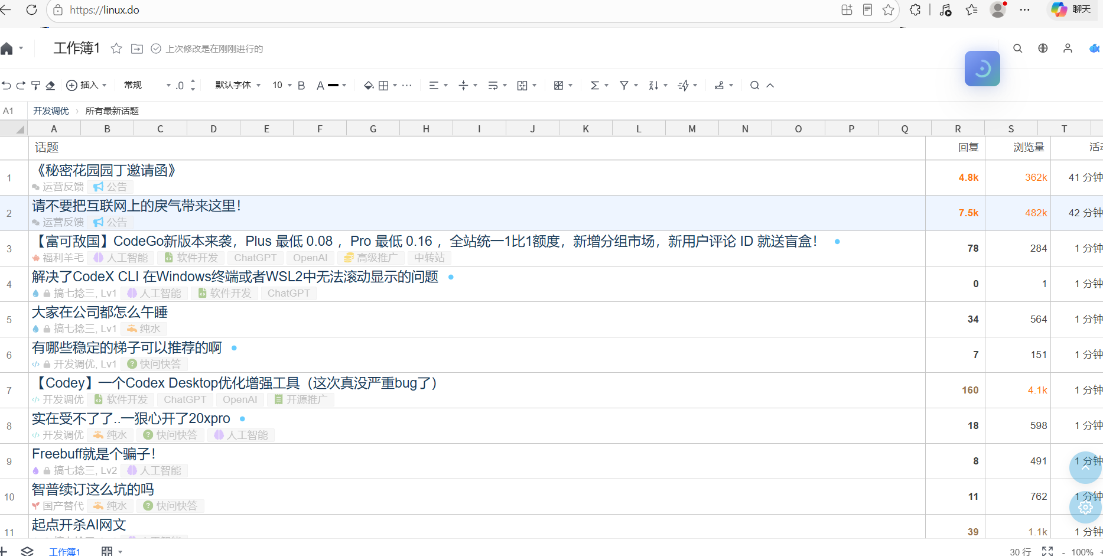Activate the format painter tool
The height and width of the screenshot is (556, 1103).
coord(35,86)
